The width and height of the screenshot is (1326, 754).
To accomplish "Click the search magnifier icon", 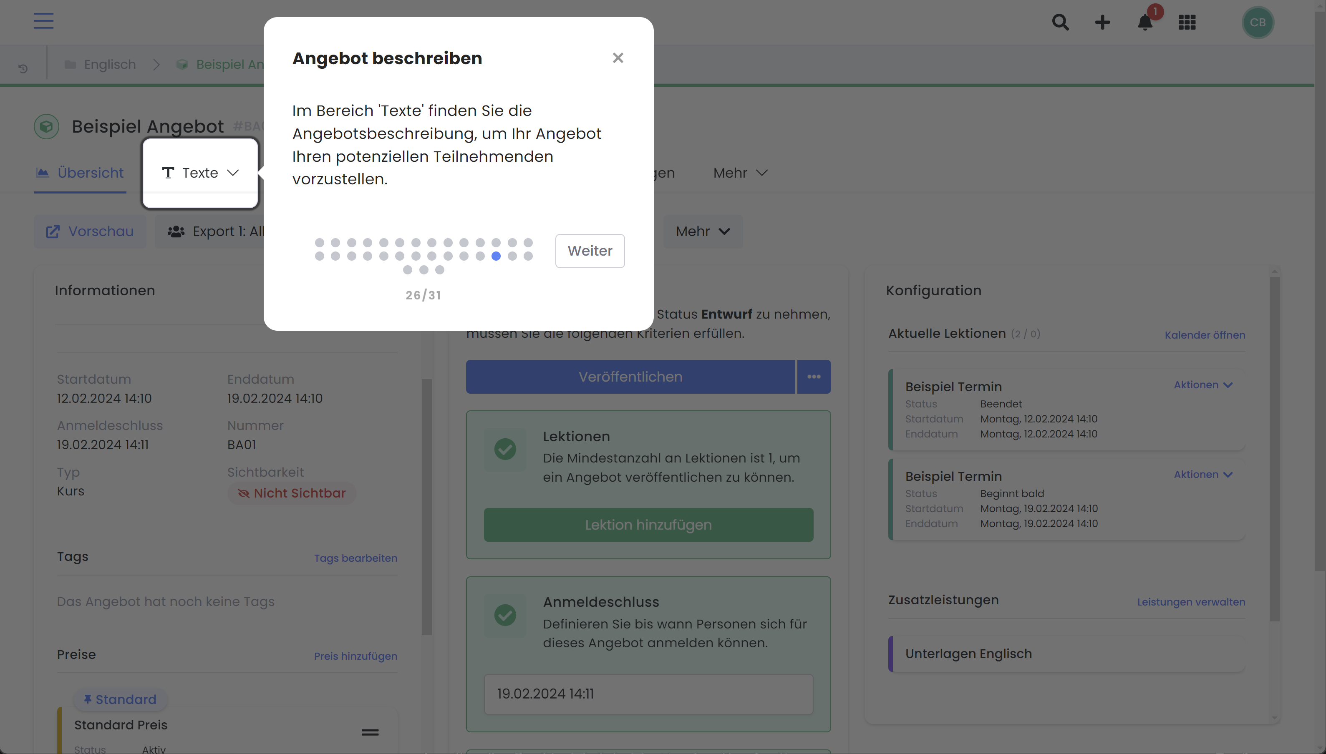I will [1060, 22].
